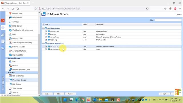Sort by Item column header
183x103 pixels.
[63, 25]
